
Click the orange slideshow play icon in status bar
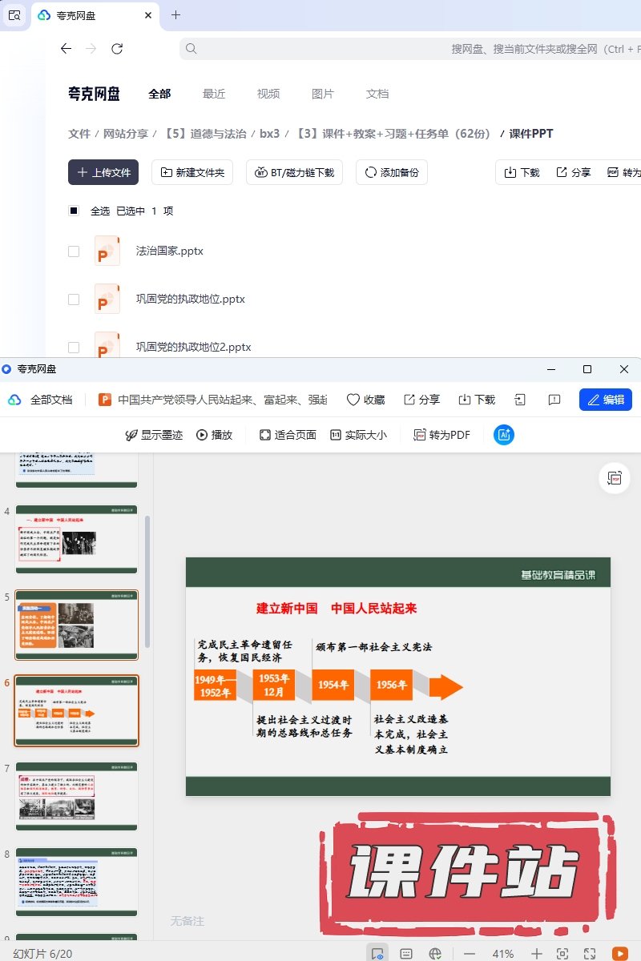tap(619, 953)
